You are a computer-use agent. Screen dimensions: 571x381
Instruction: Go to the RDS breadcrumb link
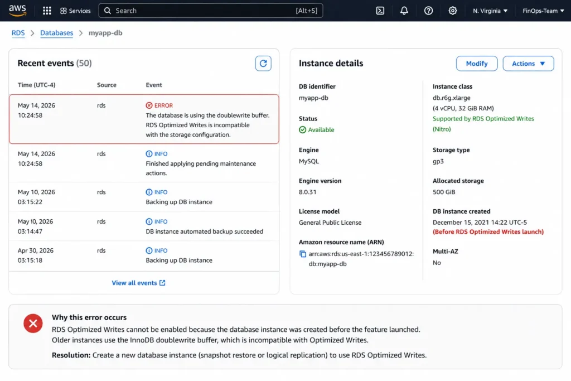[18, 33]
